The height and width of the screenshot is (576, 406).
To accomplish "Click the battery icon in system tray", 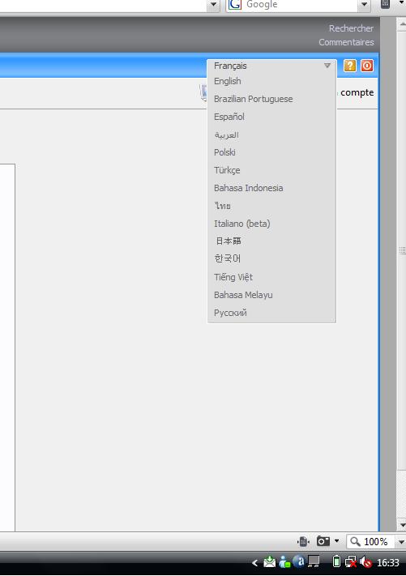I will coord(336,561).
